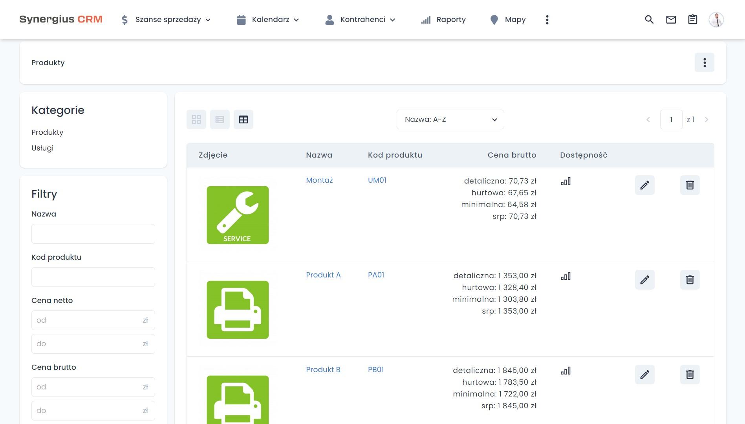Check availability chart icon for Produkt B
The image size is (745, 424).
click(566, 370)
